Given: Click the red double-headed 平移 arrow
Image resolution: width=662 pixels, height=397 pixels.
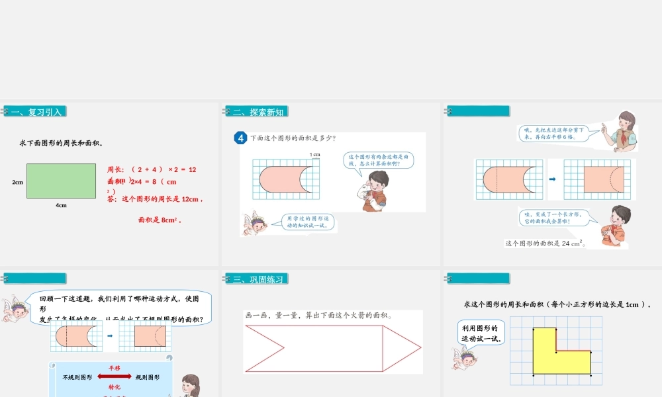Looking at the screenshot, I should 114,376.
